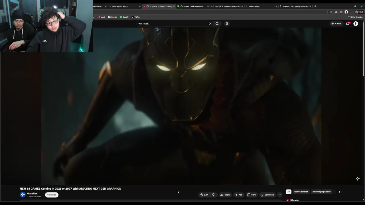Switch to Stake.us tab
Viewport: 365px width, 205px height.
pos(295,6)
